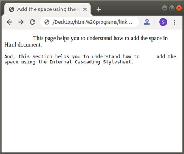Close the browser window
Viewport: 184px width, 154px height.
pyautogui.click(x=179, y=8)
